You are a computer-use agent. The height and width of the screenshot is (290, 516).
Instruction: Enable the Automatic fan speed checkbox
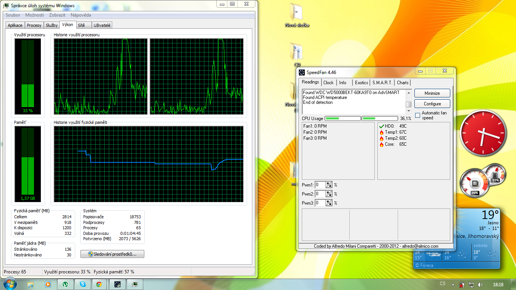(417, 115)
